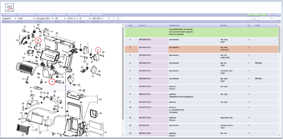Image resolution: width=283 pixels, height=139 pixels.
Task: Click part label 21 in the diagram
Action: pos(23,135)
